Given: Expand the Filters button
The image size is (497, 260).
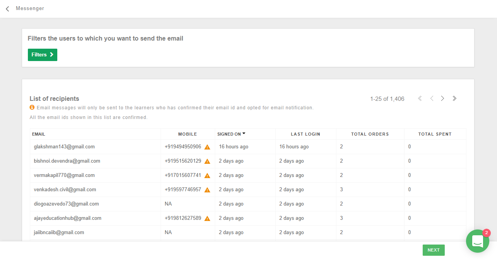Looking at the screenshot, I should pyautogui.click(x=43, y=55).
